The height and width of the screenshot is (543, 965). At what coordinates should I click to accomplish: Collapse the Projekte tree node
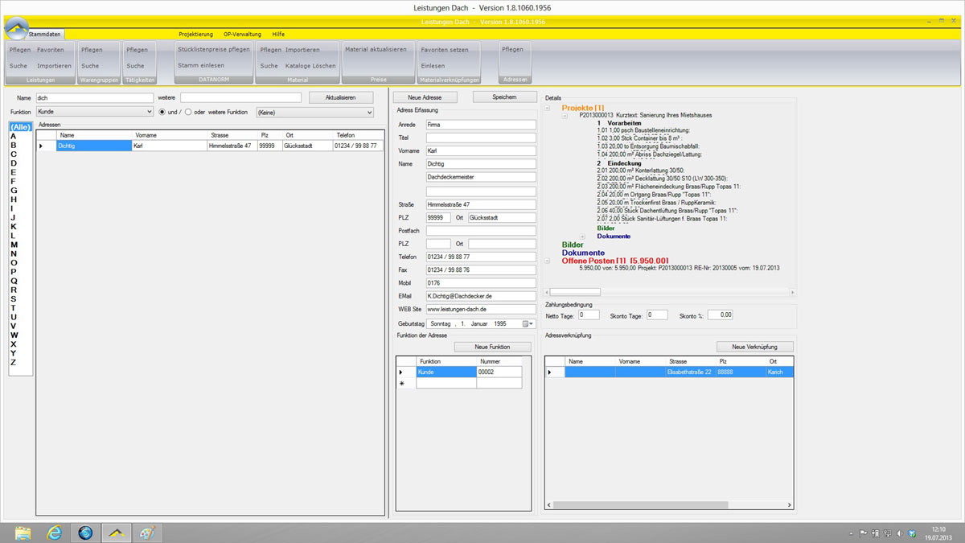pos(548,108)
